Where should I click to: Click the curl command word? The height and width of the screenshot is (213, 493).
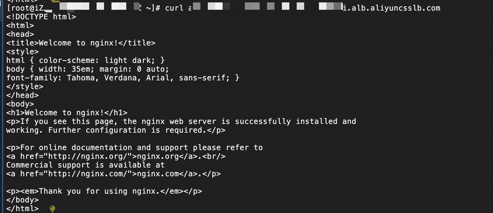(174, 8)
